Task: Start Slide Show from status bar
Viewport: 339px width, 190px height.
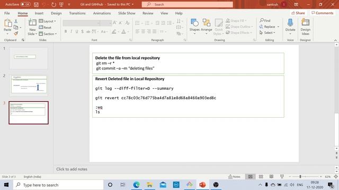Action: (x=282, y=177)
